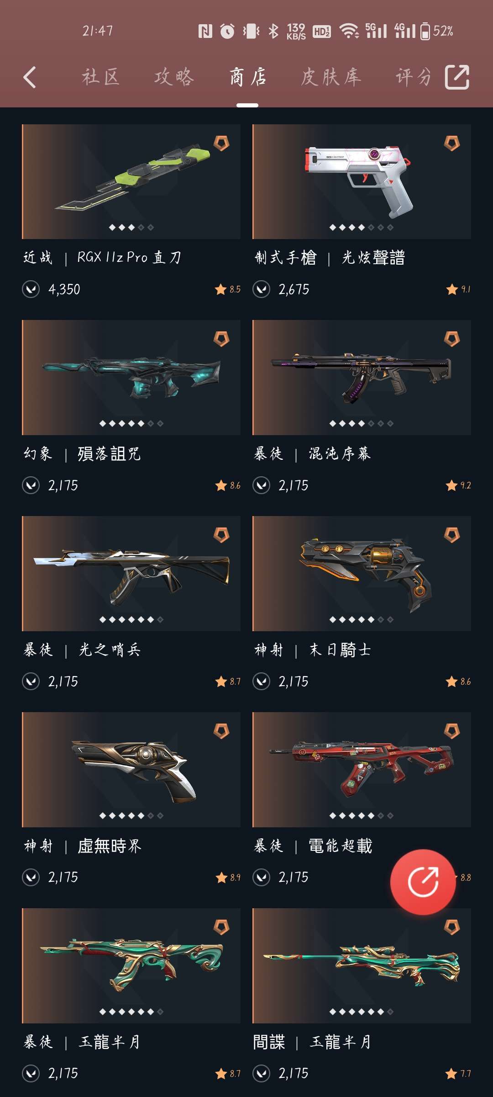Image resolution: width=493 pixels, height=1097 pixels.
Task: Select the 虛無時界 Sheriff skin image
Action: (131, 770)
